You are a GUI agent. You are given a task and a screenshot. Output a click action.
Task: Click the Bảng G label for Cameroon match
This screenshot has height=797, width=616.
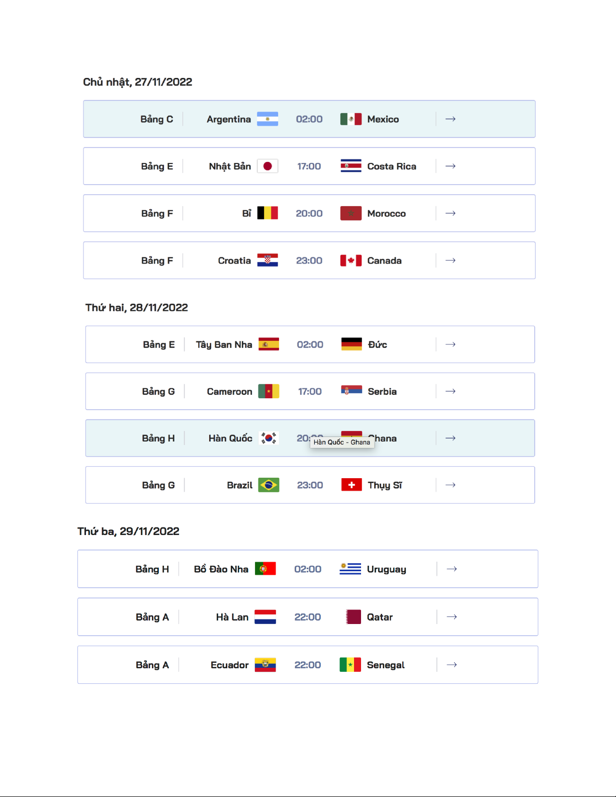(158, 391)
